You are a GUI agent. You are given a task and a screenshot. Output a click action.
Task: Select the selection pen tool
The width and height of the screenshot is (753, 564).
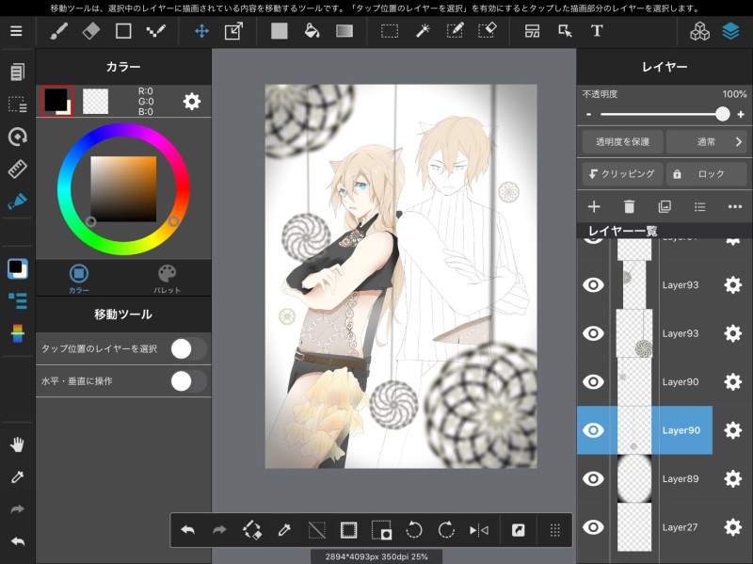pos(455,32)
